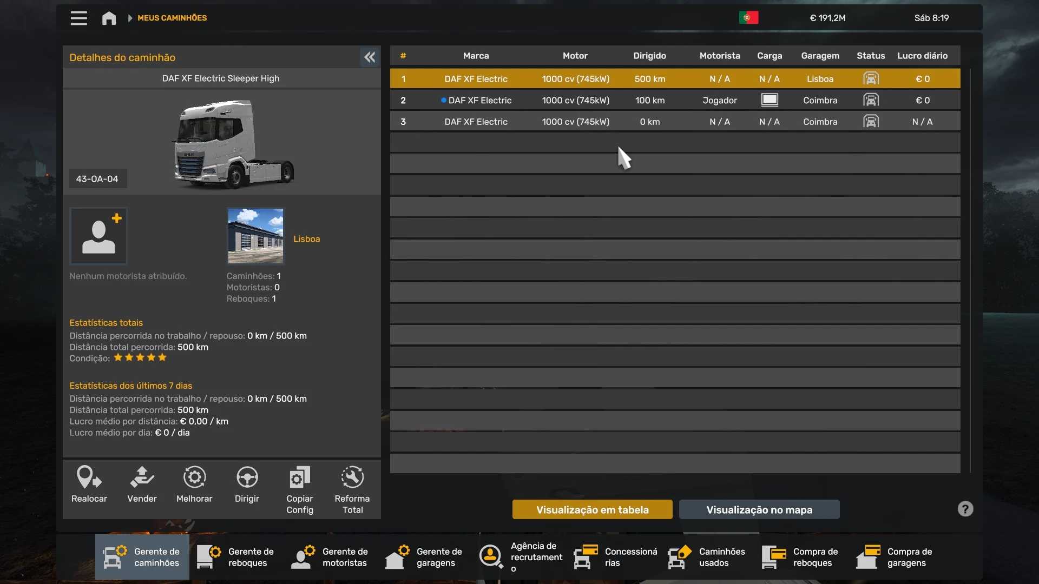Sort the table by Lucro diário column
The width and height of the screenshot is (1039, 584).
[922, 56]
